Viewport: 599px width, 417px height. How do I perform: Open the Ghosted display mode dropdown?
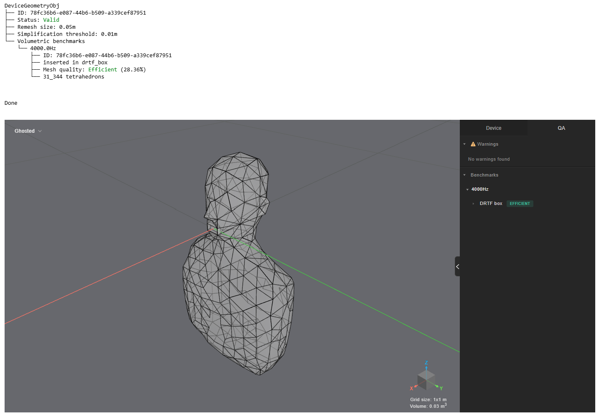(x=28, y=131)
